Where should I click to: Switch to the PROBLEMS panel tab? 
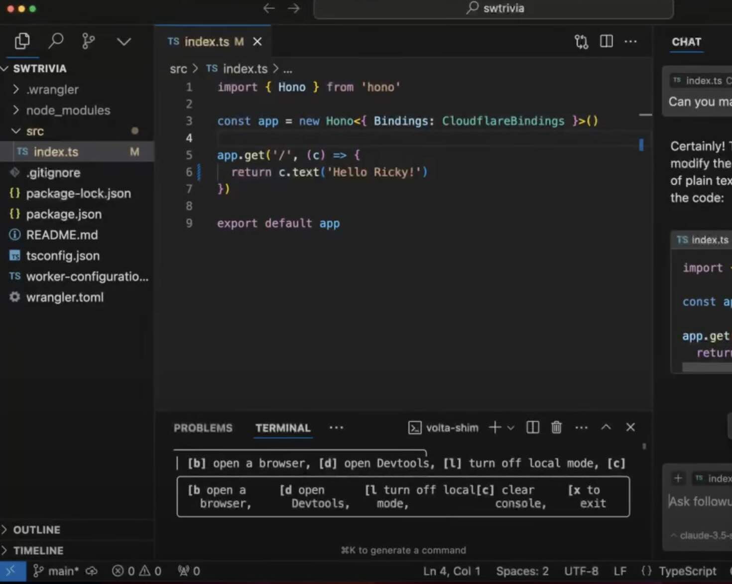[203, 428]
